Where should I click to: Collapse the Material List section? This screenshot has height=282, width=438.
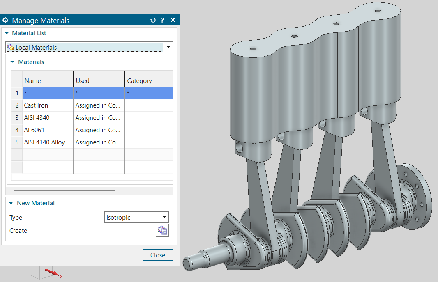point(7,33)
